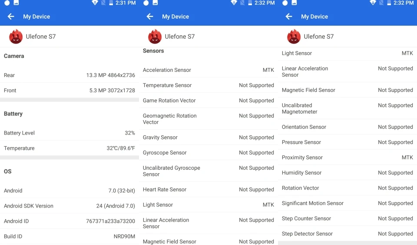Tap the Android version row label

tap(13, 191)
